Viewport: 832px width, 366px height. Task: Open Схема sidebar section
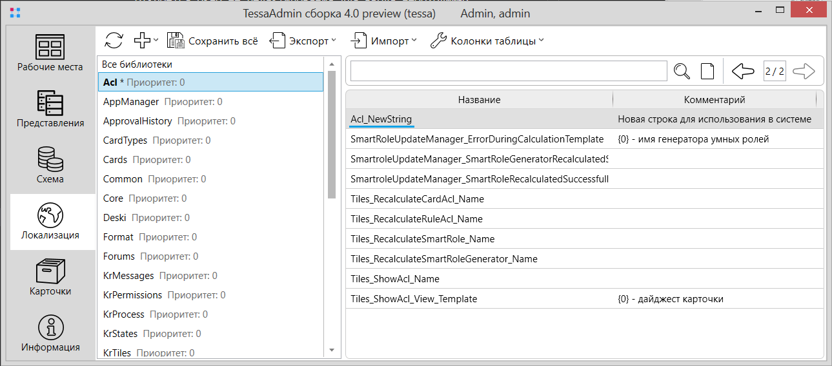pos(50,166)
